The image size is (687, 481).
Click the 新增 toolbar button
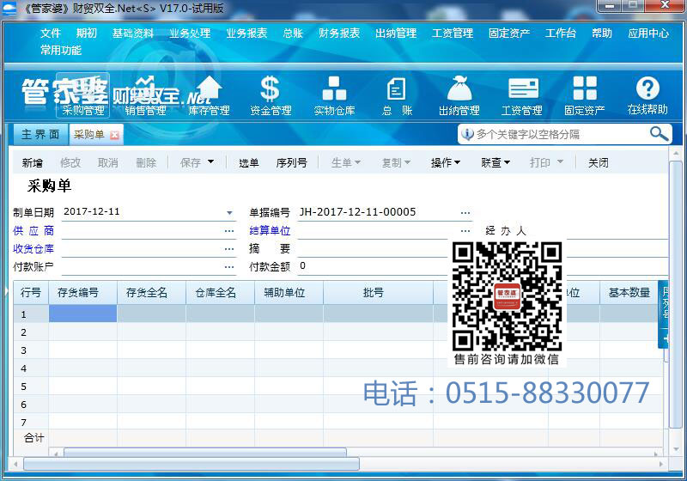[33, 163]
